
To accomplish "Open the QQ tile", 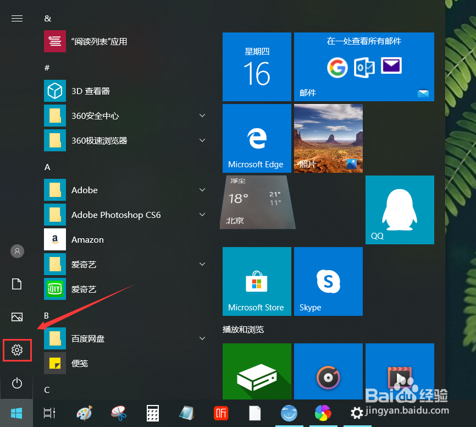I will pos(400,210).
